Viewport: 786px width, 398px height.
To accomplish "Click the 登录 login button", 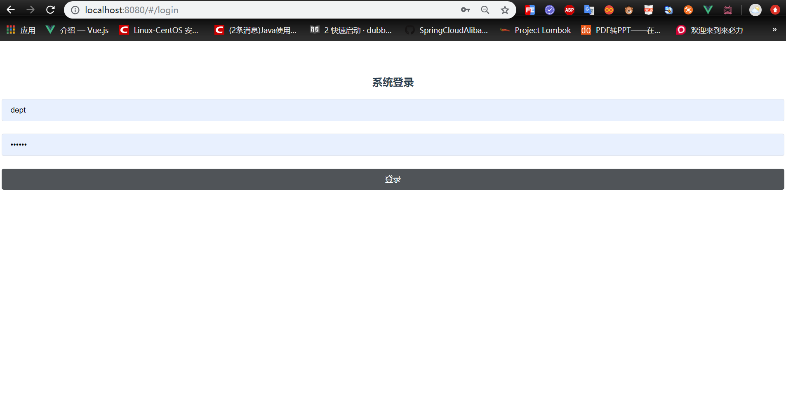I will pyautogui.click(x=392, y=179).
